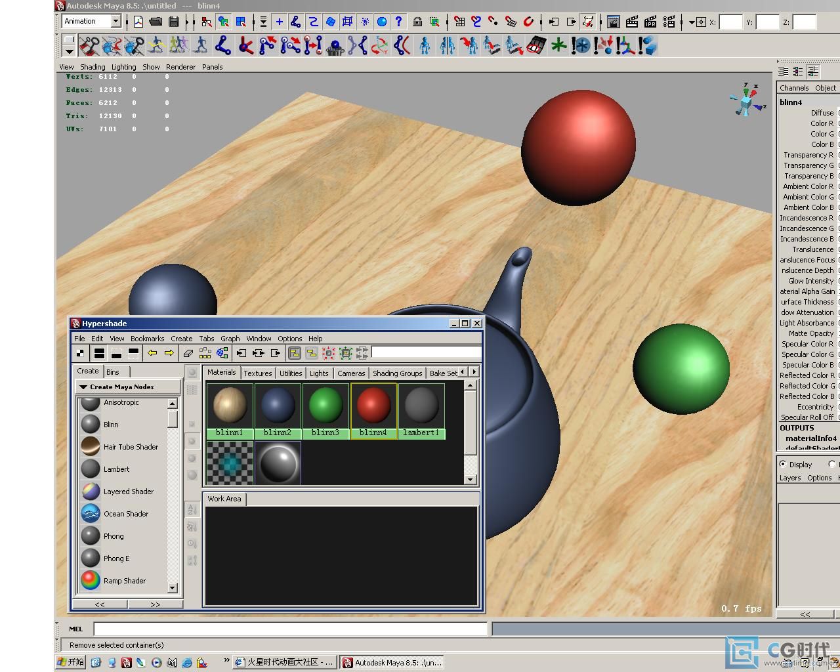The image size is (840, 672).
Task: Toggle Hypershade Create bar on/off icon
Action: point(80,353)
